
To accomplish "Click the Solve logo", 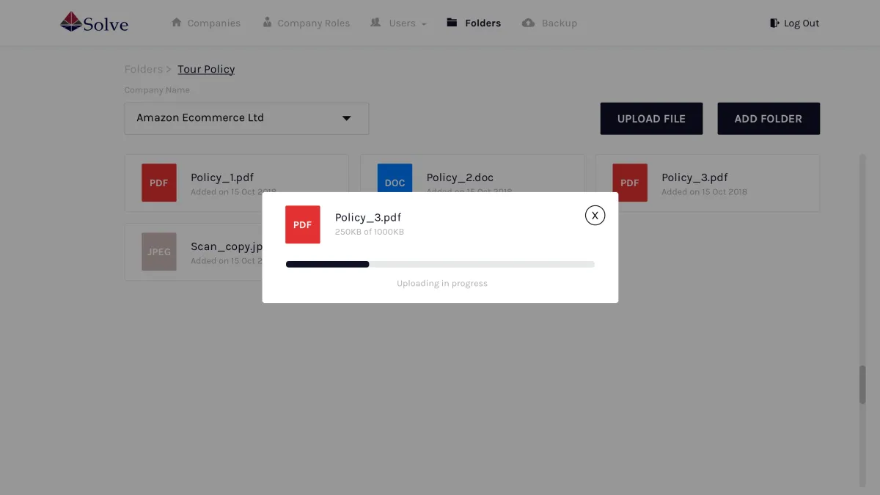I will (94, 23).
